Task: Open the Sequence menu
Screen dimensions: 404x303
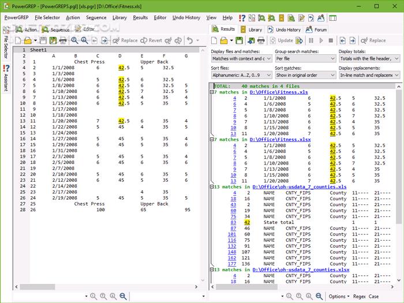Action: pyautogui.click(x=96, y=17)
